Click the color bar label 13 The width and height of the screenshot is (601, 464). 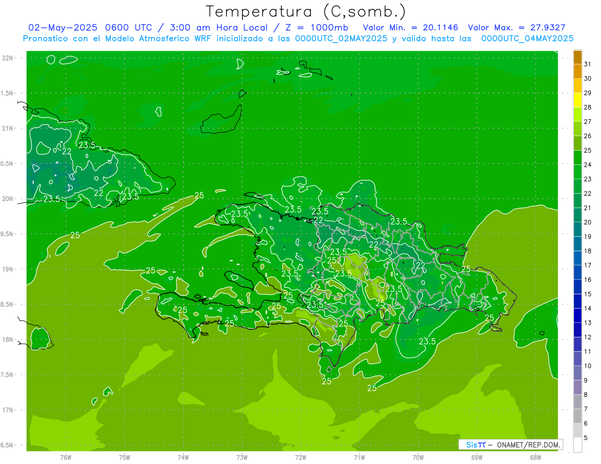click(588, 322)
